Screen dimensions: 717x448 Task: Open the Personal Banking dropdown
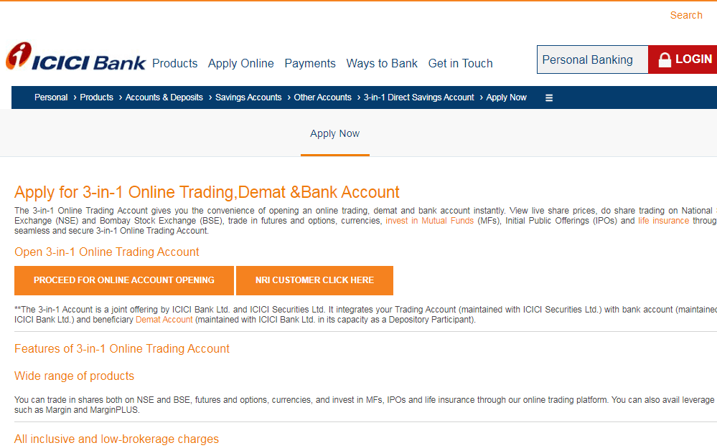(x=593, y=59)
